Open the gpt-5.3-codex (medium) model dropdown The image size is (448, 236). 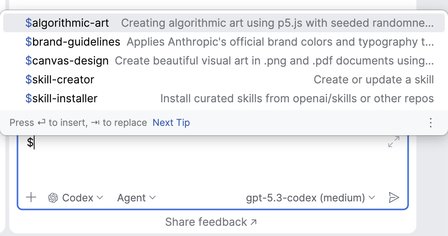310,197
